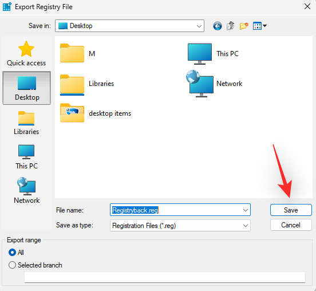Click the Selected branch path field
The height and width of the screenshot is (291, 316).
(165, 277)
